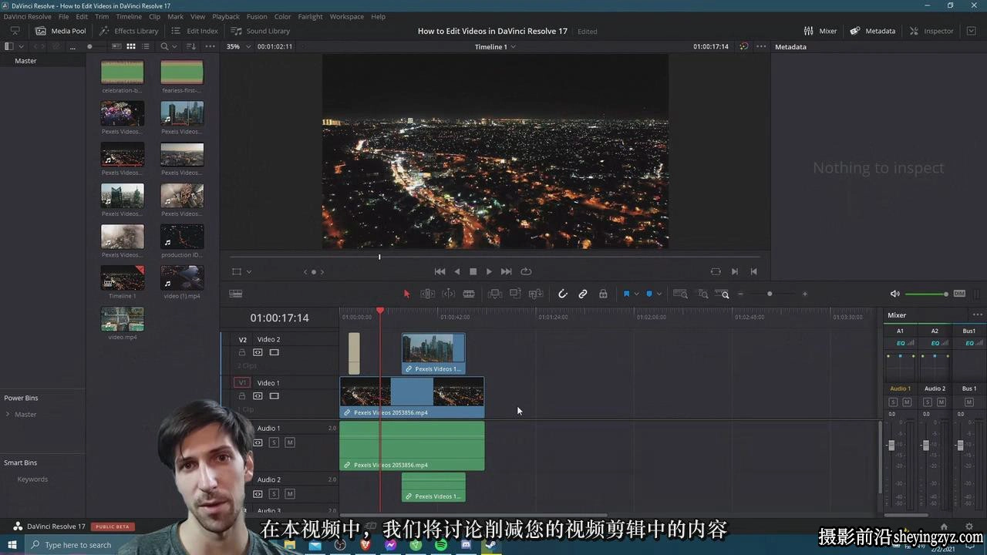987x555 pixels.
Task: Open the Timeline menu
Action: [x=128, y=16]
